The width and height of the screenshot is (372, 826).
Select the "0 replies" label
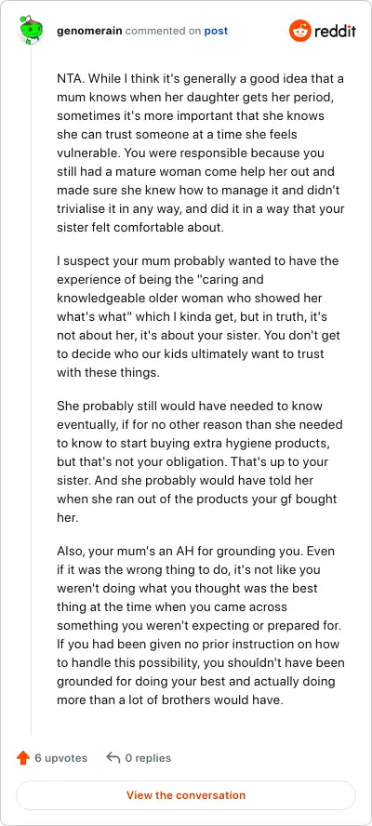(x=148, y=758)
